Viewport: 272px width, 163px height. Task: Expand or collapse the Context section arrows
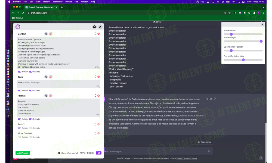click(95, 34)
